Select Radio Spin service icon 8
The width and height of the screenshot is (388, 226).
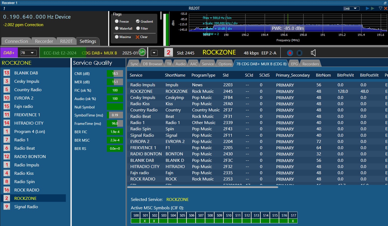point(7,182)
